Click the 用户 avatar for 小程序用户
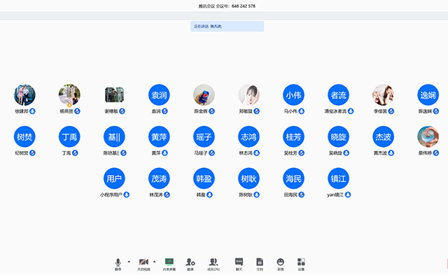Viewport: 448px width, 280px height. coord(114,178)
